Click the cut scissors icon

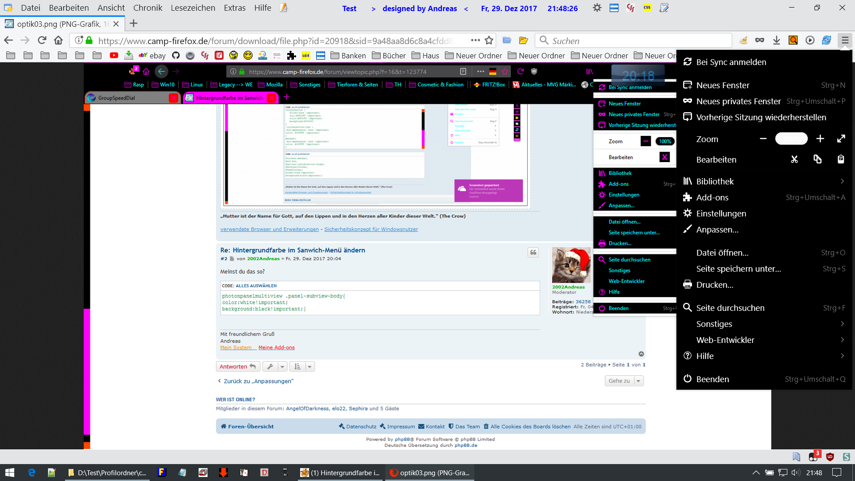coord(794,159)
